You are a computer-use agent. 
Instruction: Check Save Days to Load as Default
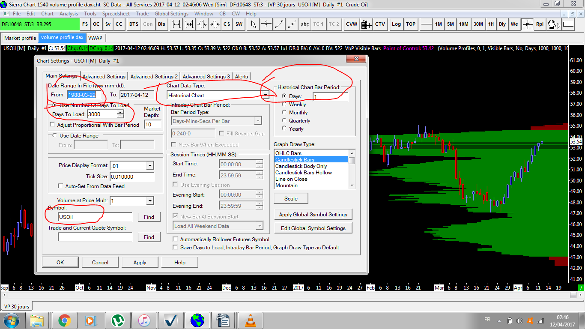click(x=175, y=248)
